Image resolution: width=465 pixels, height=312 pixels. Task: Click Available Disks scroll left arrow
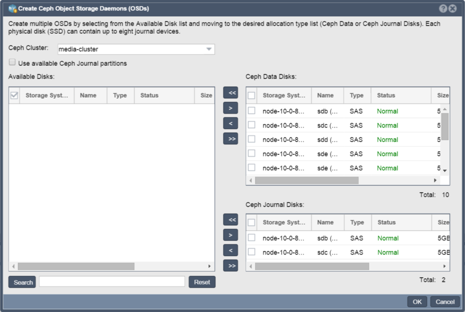click(x=13, y=266)
